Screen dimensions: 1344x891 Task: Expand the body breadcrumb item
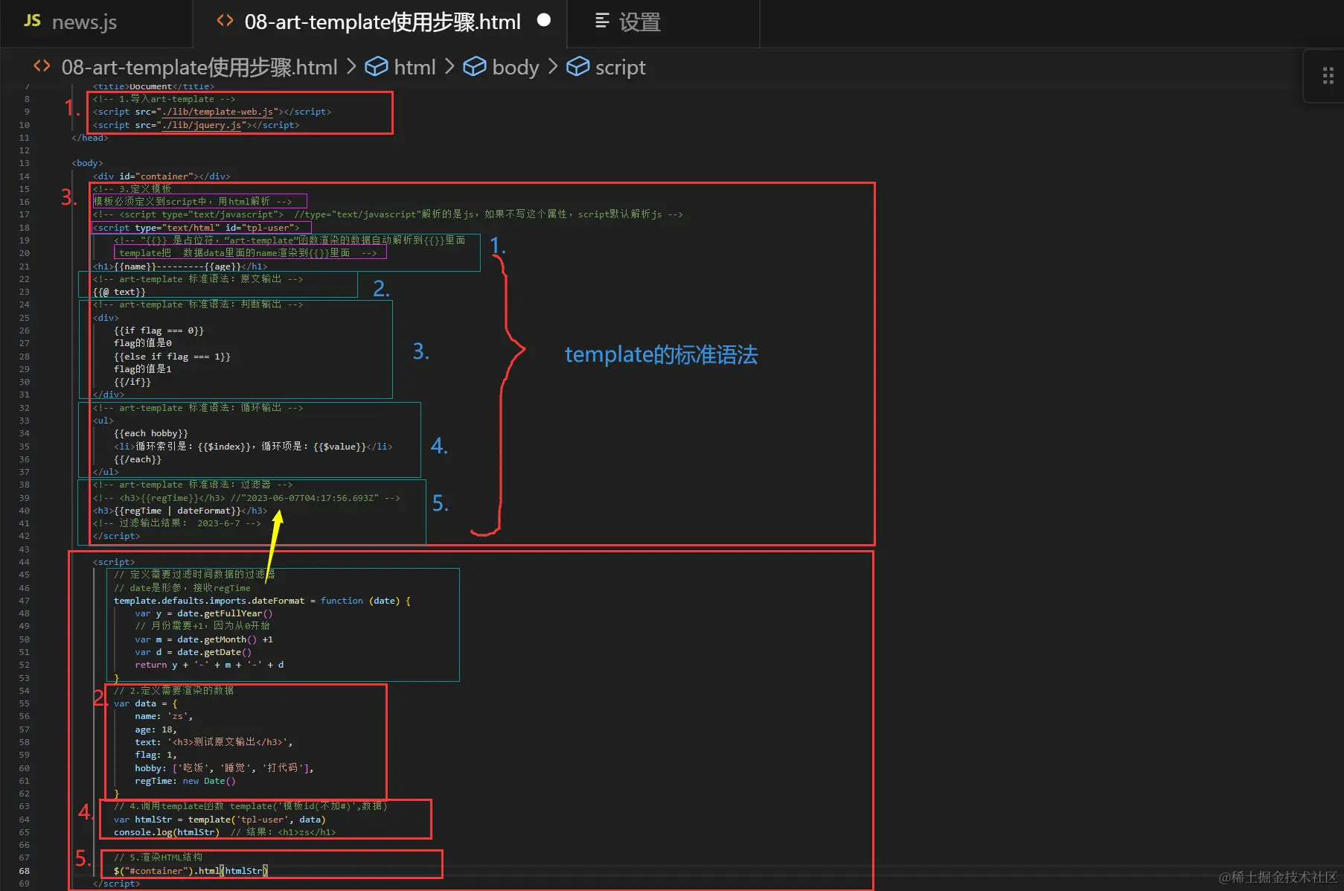516,67
